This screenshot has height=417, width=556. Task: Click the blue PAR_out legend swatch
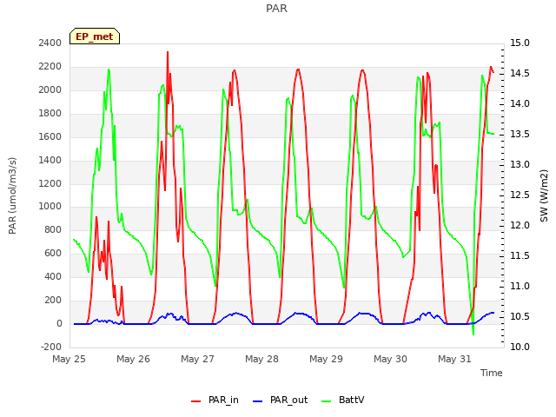pos(258,401)
